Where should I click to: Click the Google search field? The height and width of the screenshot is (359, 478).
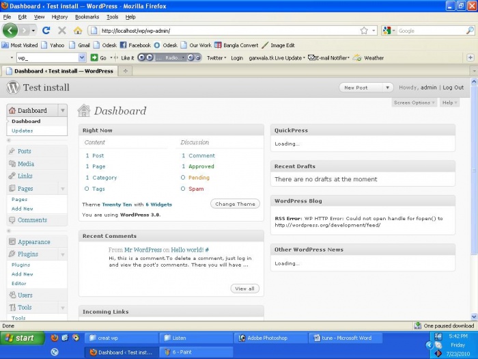point(431,31)
